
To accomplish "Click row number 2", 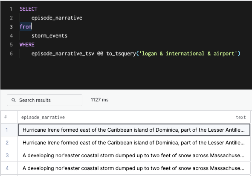I will tap(7, 143).
